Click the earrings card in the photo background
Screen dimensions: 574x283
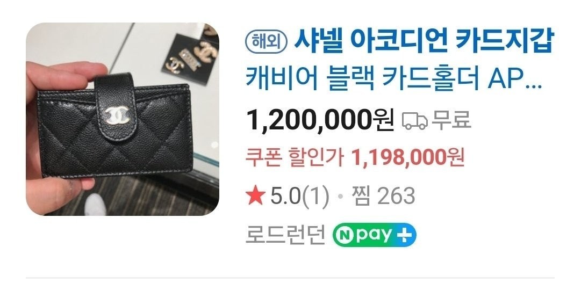point(190,54)
